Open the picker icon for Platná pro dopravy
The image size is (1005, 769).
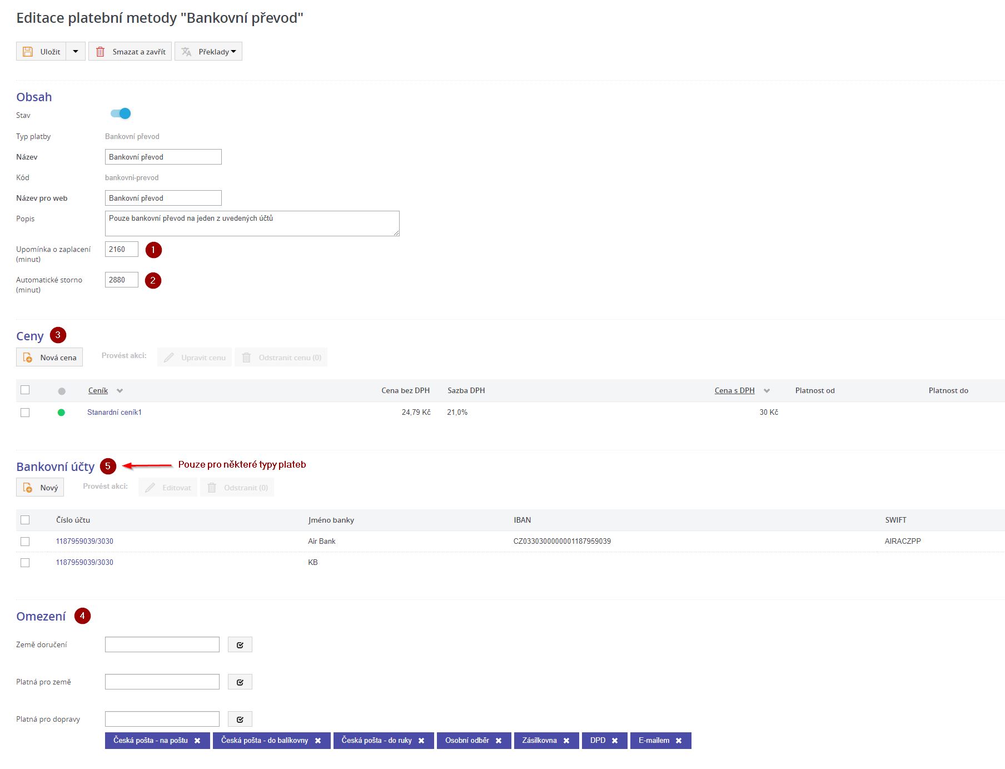tap(240, 720)
